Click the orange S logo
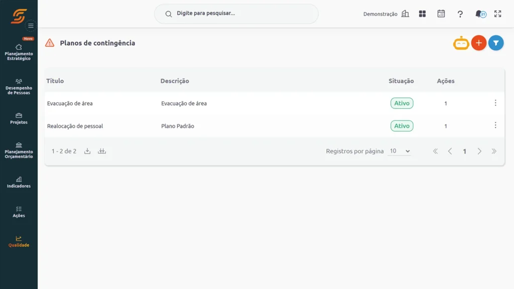The image size is (514, 289). pos(19,16)
